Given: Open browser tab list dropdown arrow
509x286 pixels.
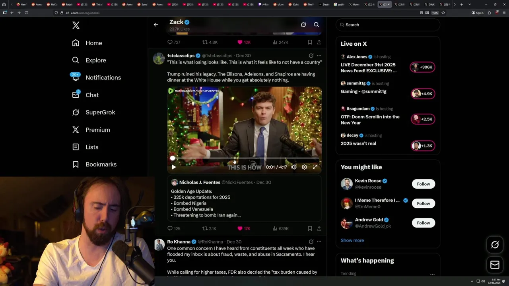Looking at the screenshot, I should click(x=470, y=4).
